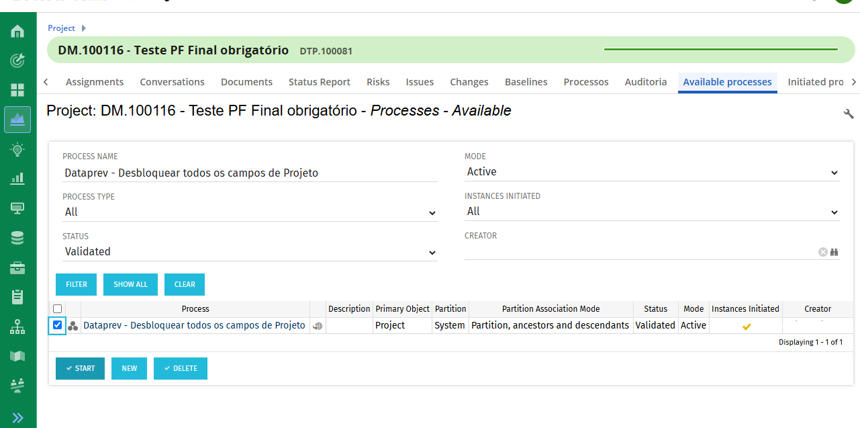The image size is (860, 428).
Task: Uncheck the Dataprev process row checkbox
Action: pyautogui.click(x=58, y=325)
